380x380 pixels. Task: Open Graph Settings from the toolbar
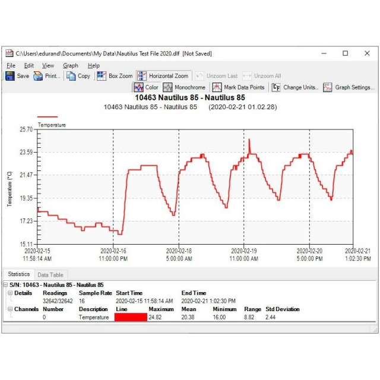pyautogui.click(x=328, y=87)
